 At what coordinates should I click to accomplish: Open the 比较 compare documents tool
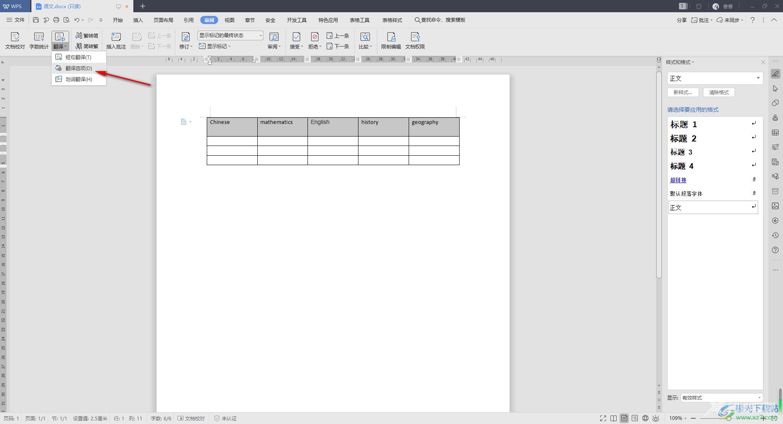point(365,41)
